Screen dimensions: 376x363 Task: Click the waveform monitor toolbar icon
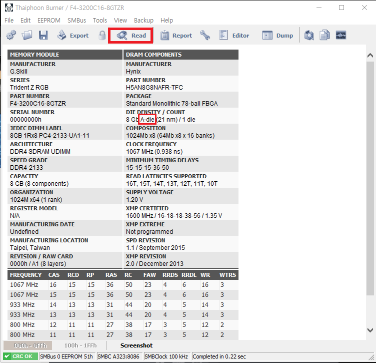[341, 35]
